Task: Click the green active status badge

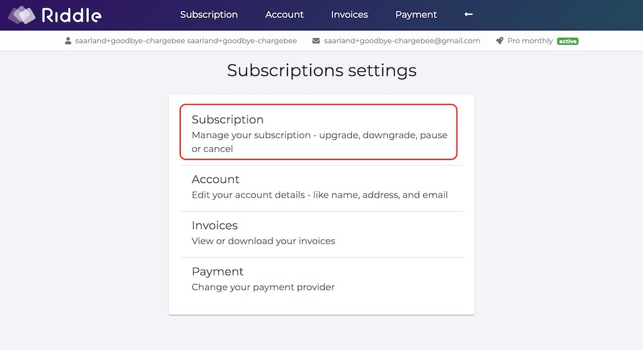Action: point(568,41)
